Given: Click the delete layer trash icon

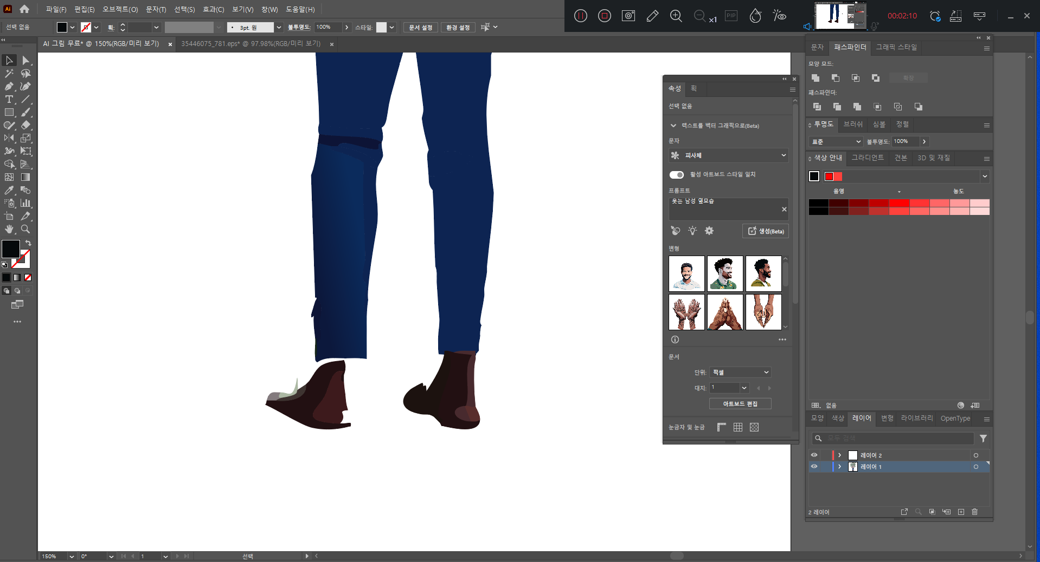Looking at the screenshot, I should [x=974, y=512].
